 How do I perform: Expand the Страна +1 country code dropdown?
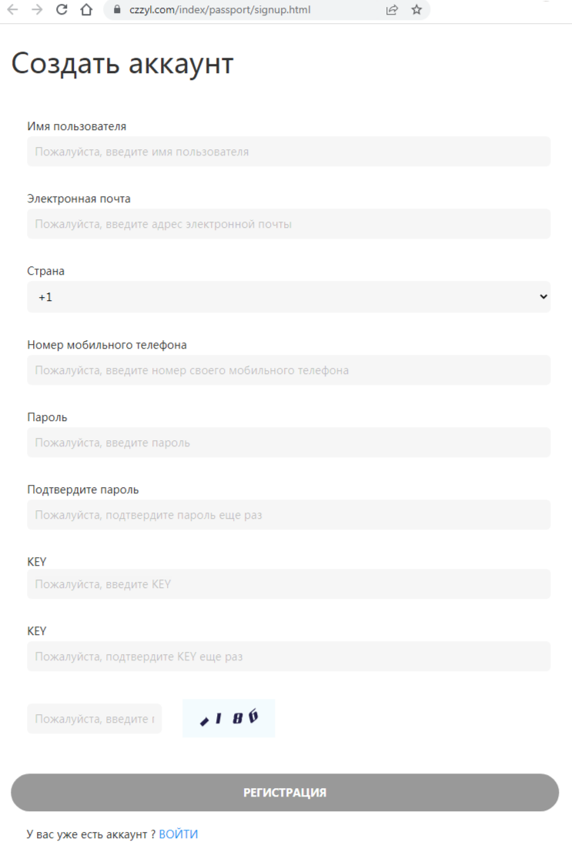pos(289,296)
